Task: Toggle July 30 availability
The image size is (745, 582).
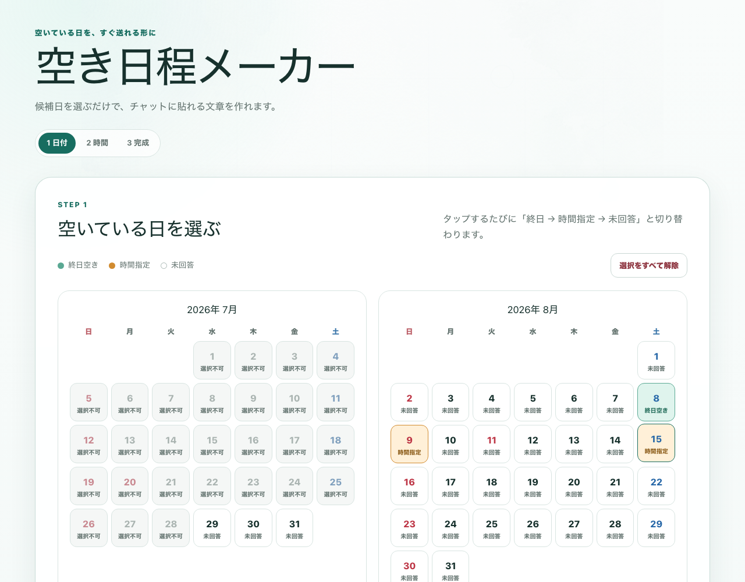Action: coord(253,528)
